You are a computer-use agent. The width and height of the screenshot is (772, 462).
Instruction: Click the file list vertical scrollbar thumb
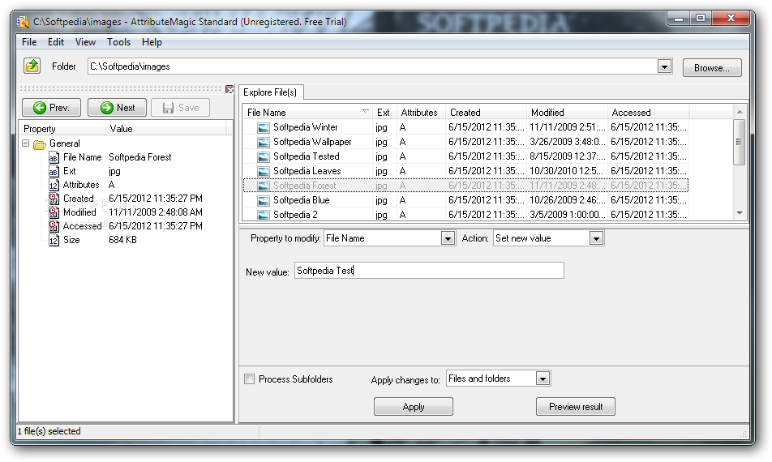click(739, 142)
